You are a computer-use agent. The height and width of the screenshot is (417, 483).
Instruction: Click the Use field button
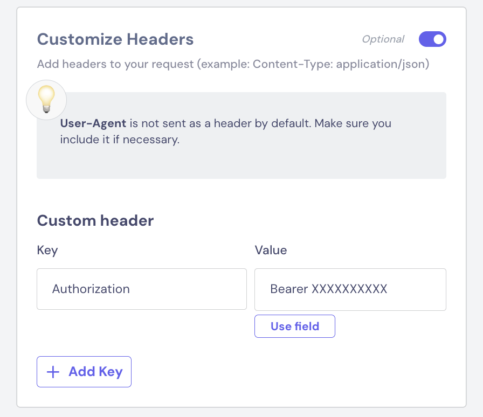295,326
